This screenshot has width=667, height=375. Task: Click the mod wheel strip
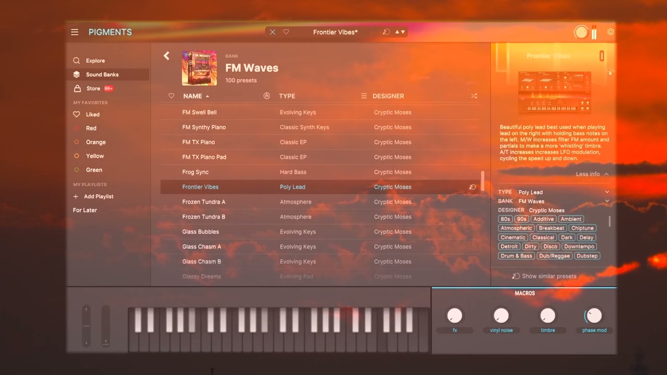[x=106, y=326]
